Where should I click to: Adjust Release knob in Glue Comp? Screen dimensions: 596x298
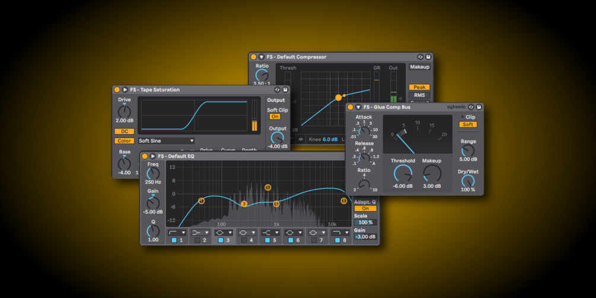coord(364,158)
